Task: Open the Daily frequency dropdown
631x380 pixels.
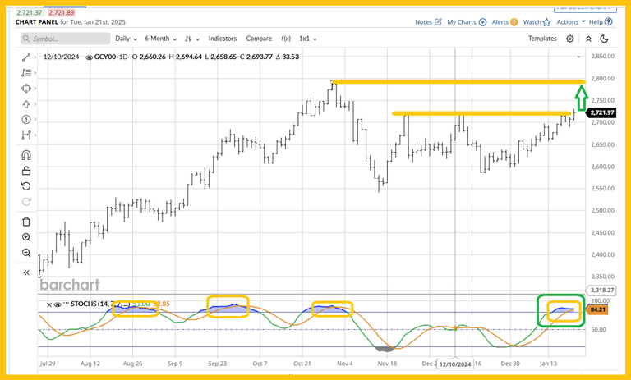Action: point(126,39)
